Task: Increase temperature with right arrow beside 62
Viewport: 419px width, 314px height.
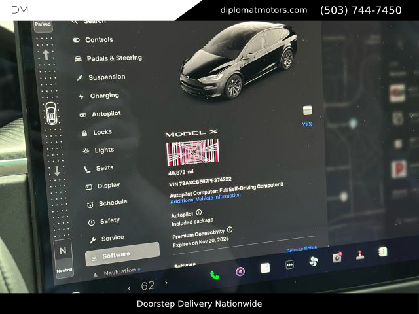Action: click(166, 283)
